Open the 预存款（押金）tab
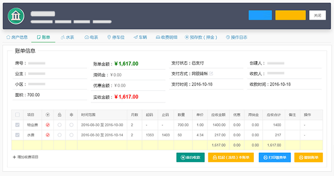Viewport: 334px width, 176px height. point(201,37)
